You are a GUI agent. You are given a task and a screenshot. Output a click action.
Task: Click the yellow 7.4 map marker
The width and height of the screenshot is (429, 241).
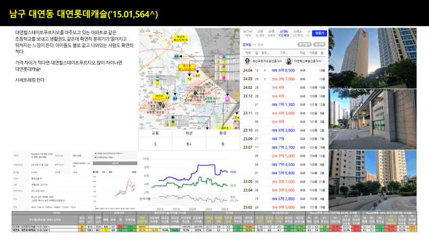coord(236,118)
